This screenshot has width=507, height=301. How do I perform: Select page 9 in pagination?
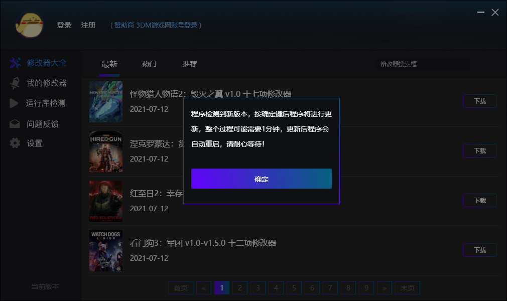366,288
